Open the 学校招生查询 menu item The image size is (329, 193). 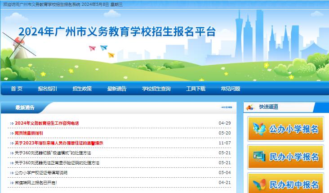pyautogui.click(x=156, y=89)
